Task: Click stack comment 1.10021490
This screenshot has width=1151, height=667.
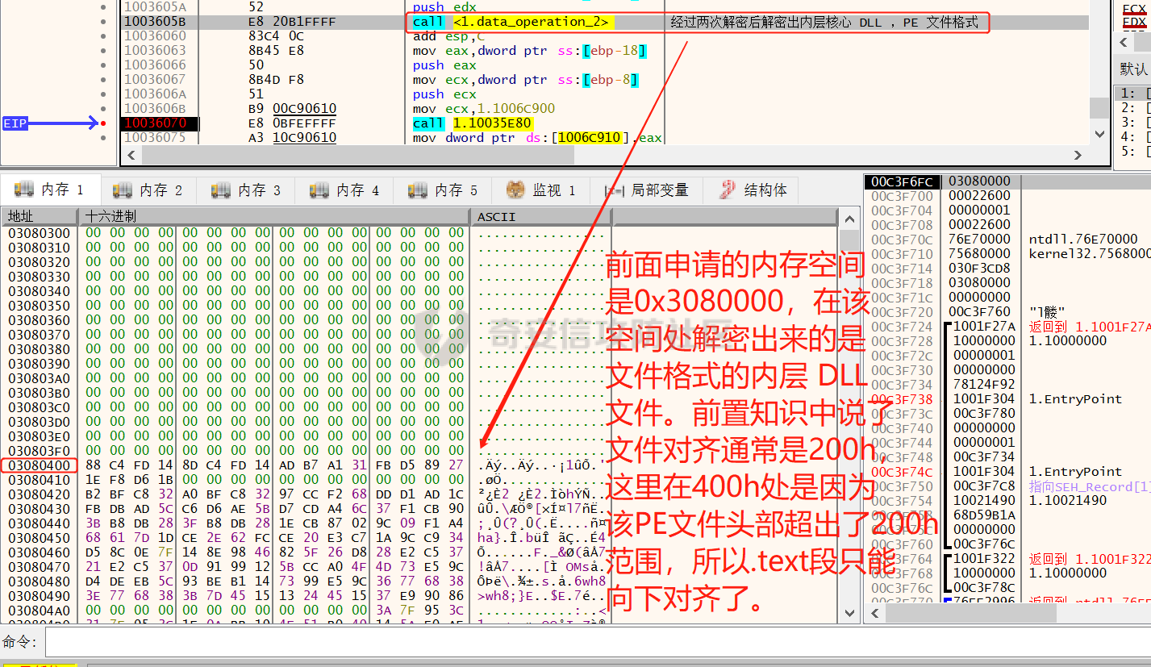Action: (1067, 501)
